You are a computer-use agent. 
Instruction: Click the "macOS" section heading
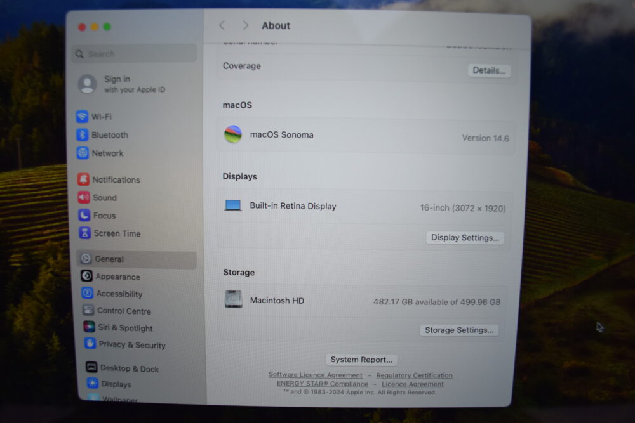(237, 105)
